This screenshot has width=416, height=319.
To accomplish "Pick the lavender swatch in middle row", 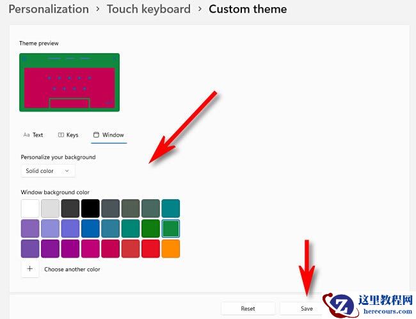I will [50, 229].
